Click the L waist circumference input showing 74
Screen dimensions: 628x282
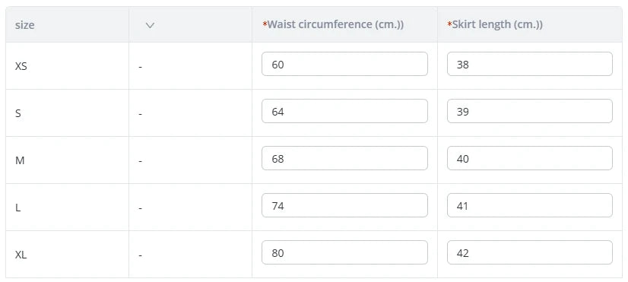point(344,205)
